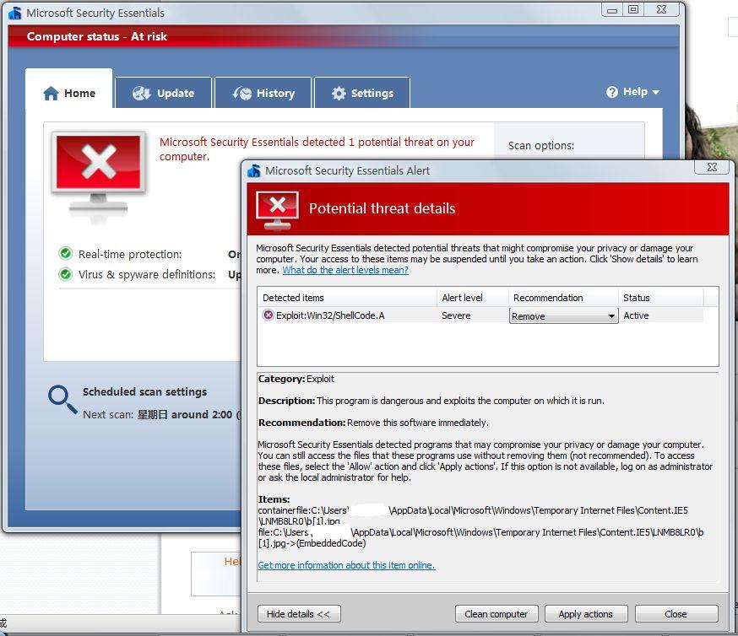The height and width of the screenshot is (636, 738).
Task: Click the 'Scheduled scan settings' heading
Action: tap(144, 391)
